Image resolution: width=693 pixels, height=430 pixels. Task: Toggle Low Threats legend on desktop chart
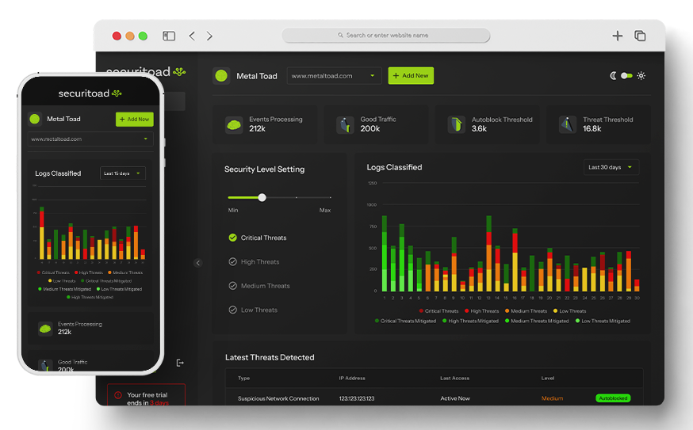click(x=569, y=311)
